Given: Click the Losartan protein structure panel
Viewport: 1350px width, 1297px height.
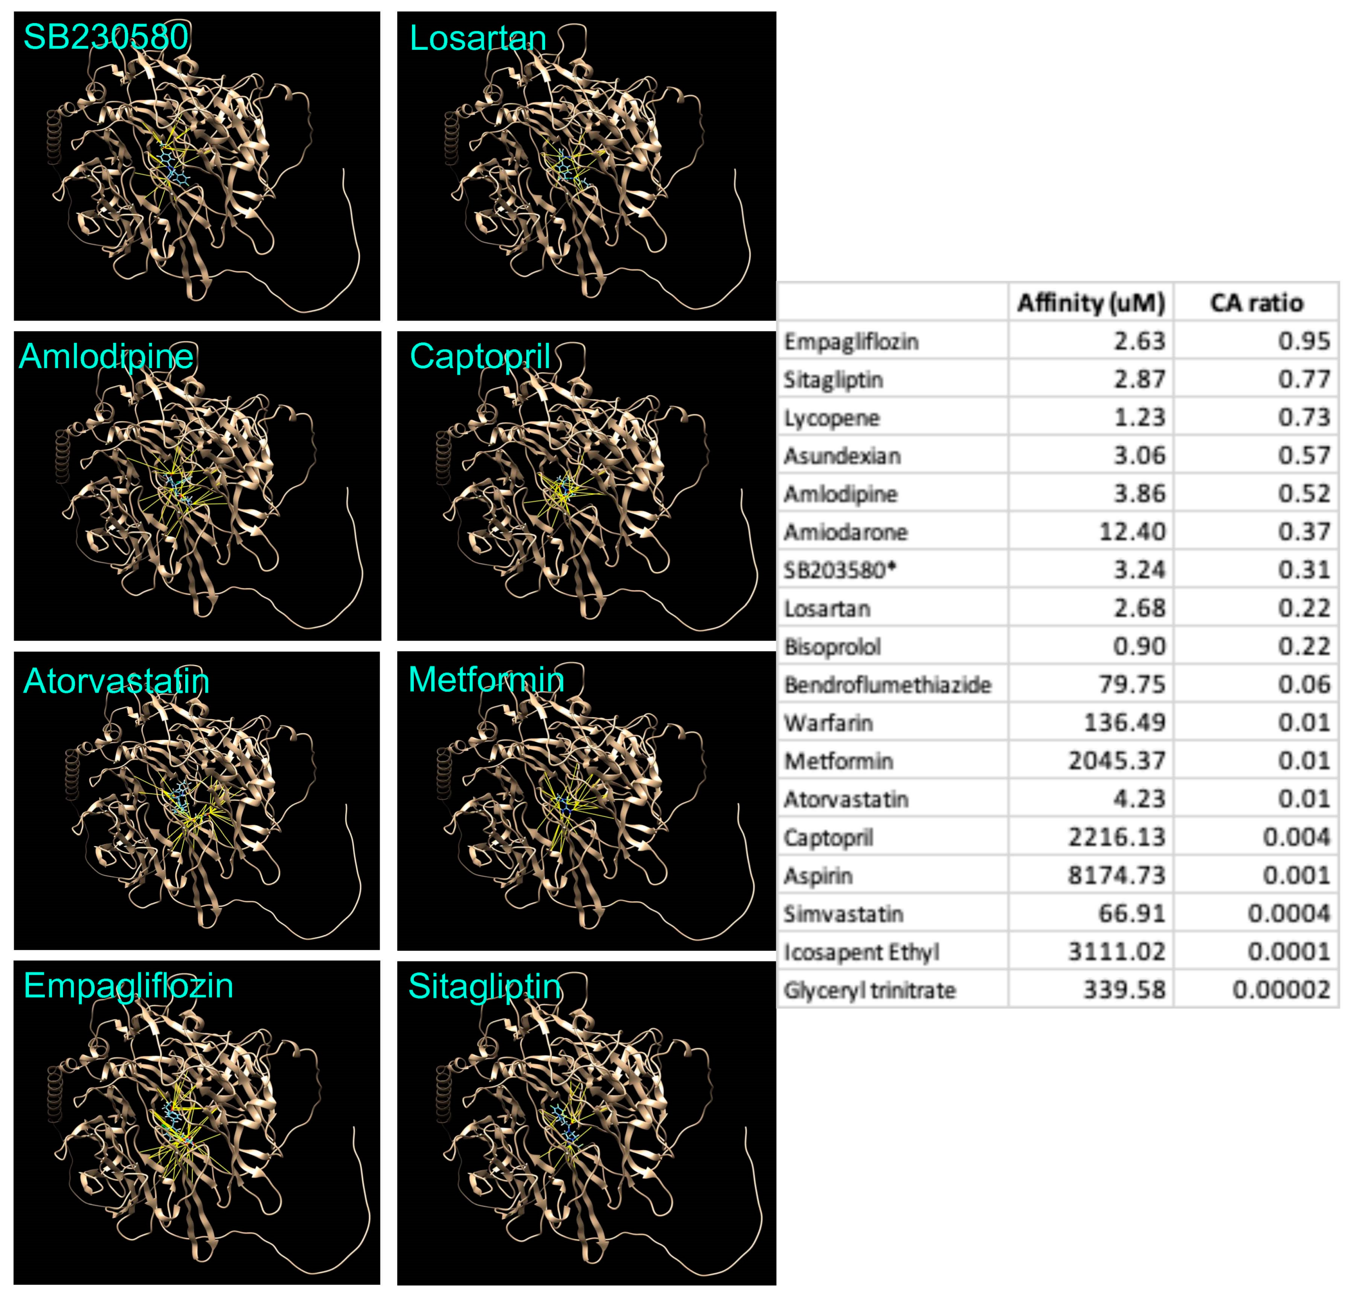Looking at the screenshot, I should (586, 166).
